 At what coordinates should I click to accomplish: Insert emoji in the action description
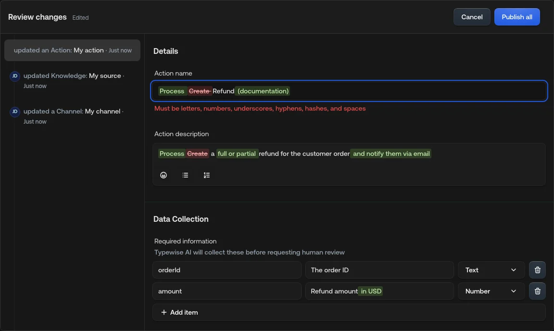163,175
